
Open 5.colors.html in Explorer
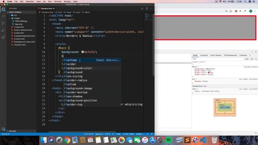(19, 39)
